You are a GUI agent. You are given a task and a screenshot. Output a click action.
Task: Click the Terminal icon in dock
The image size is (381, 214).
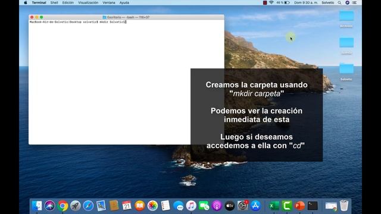[x=313, y=206]
